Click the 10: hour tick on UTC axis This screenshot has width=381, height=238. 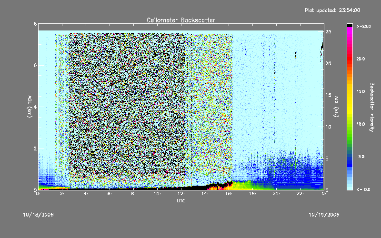(x=157, y=194)
